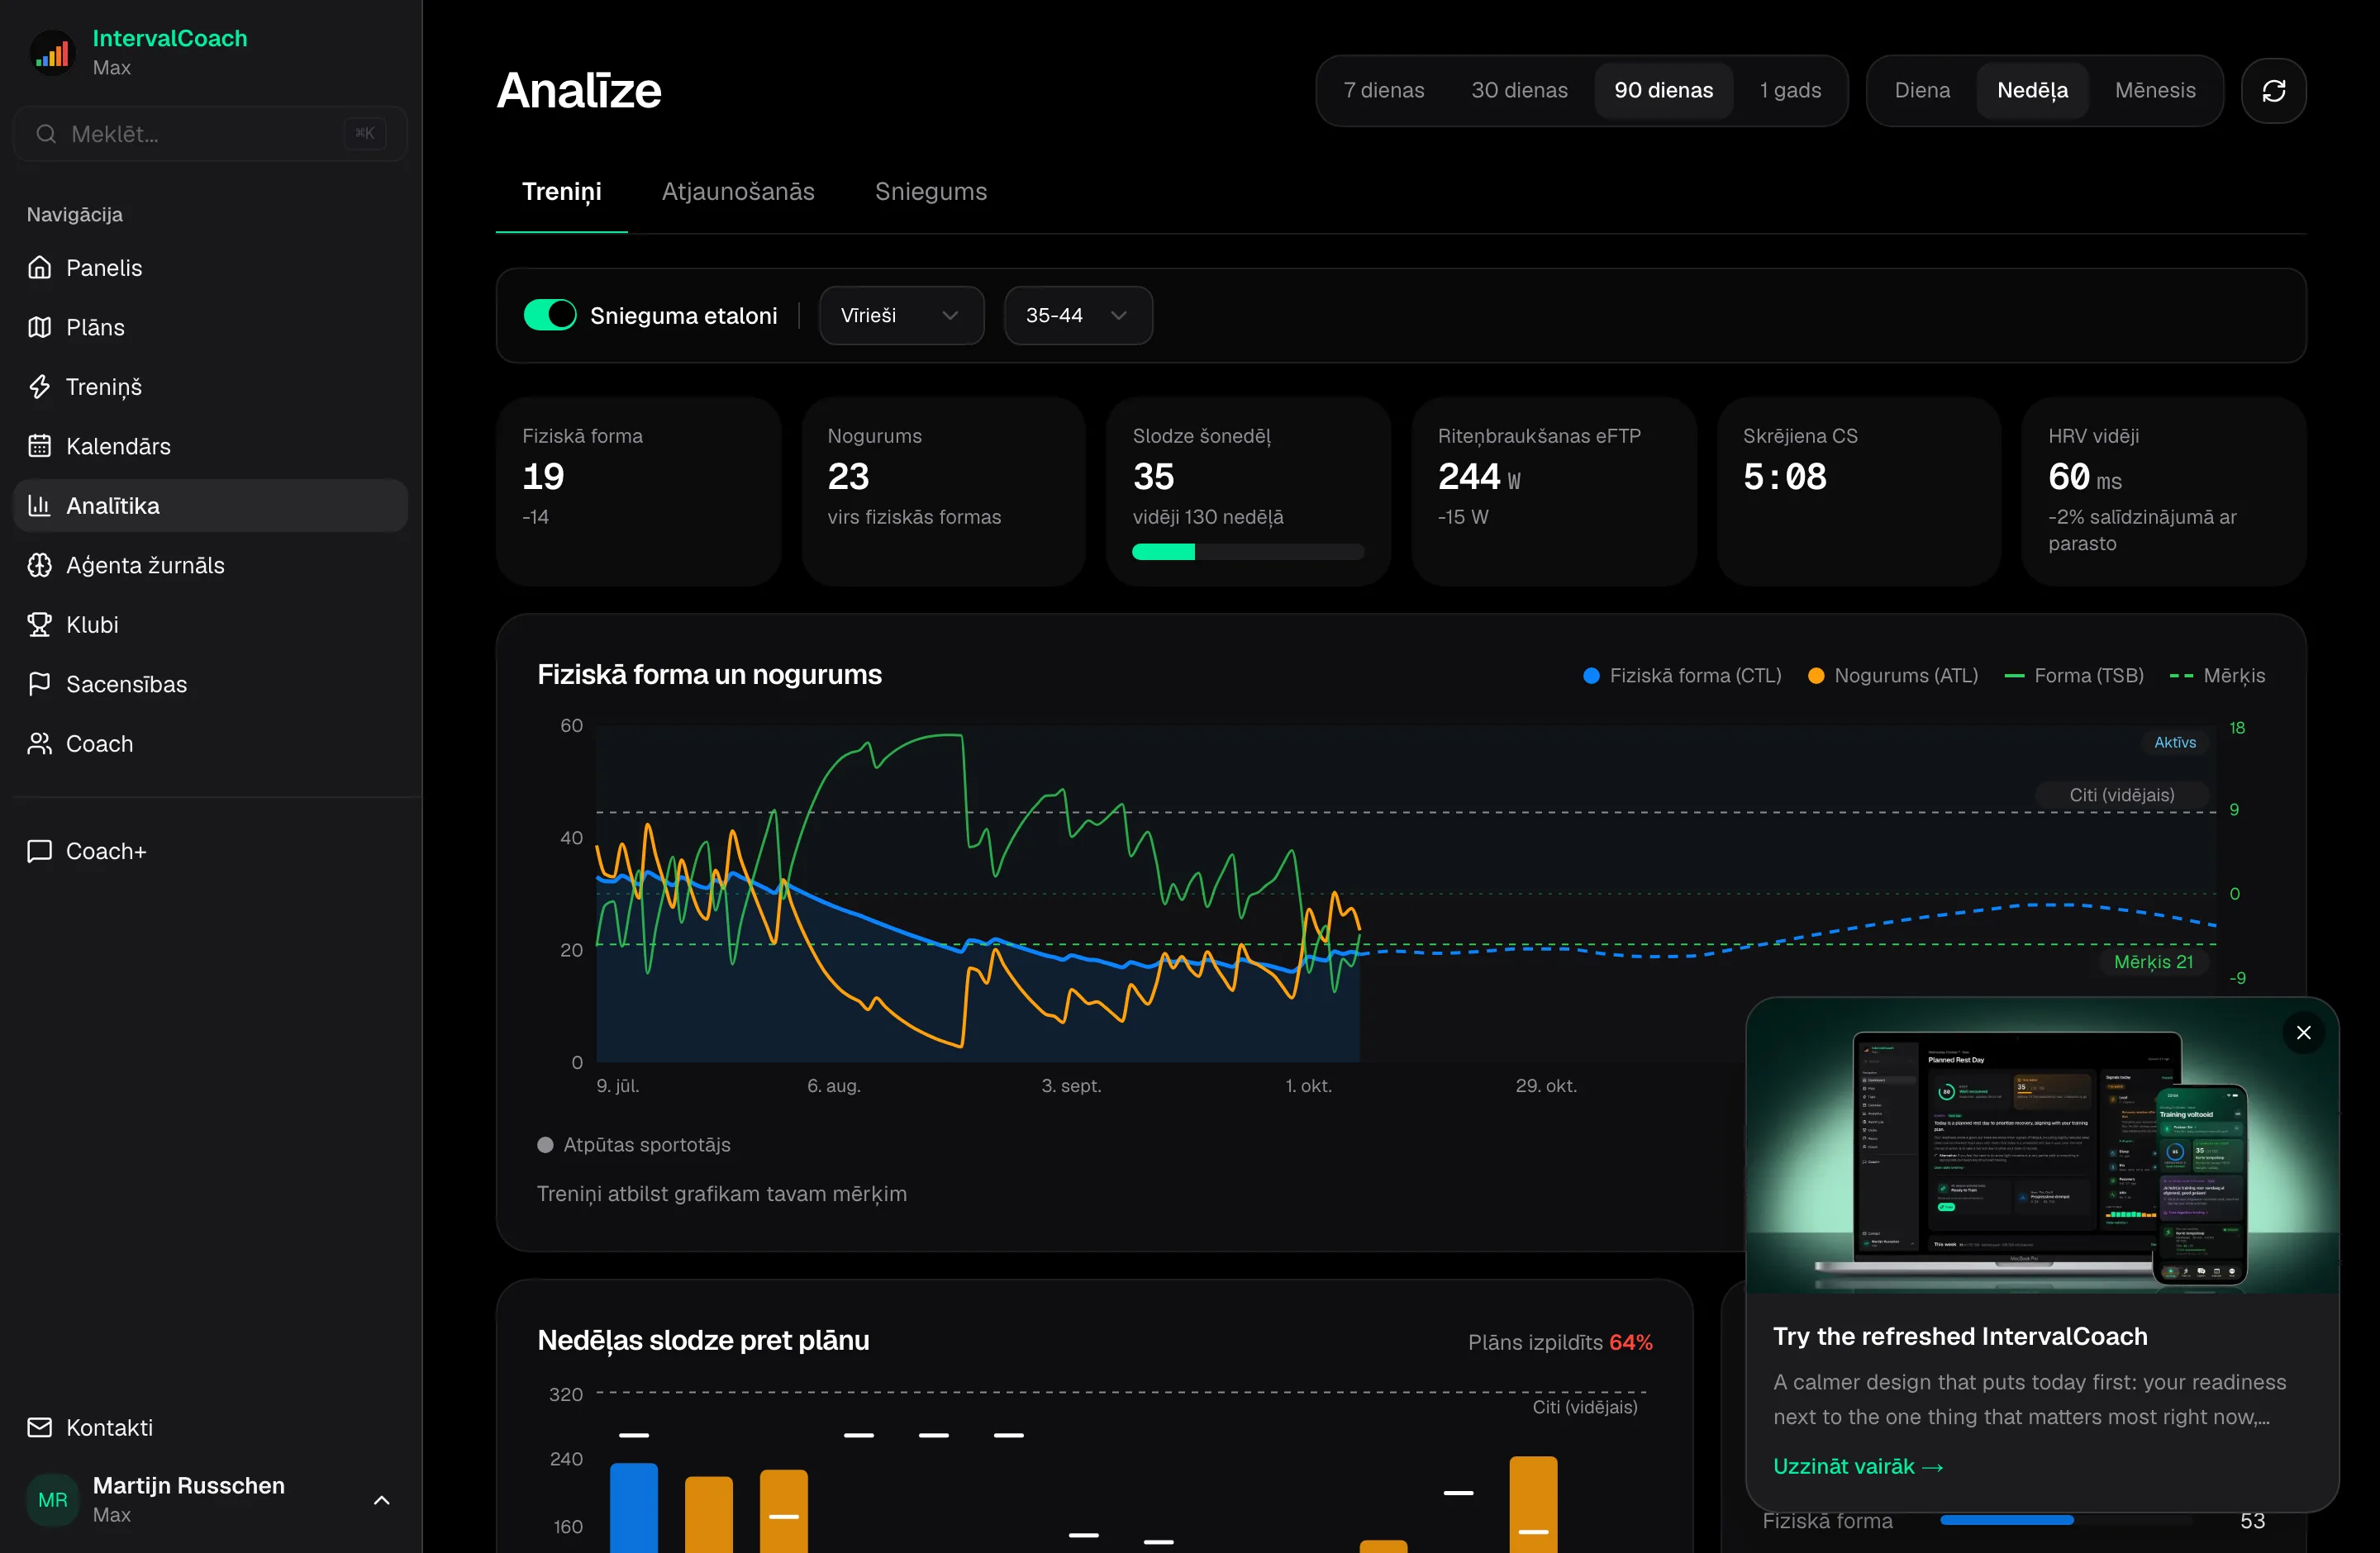Open the 35-44 age dropdown
The height and width of the screenshot is (1553, 2380).
1078,315
